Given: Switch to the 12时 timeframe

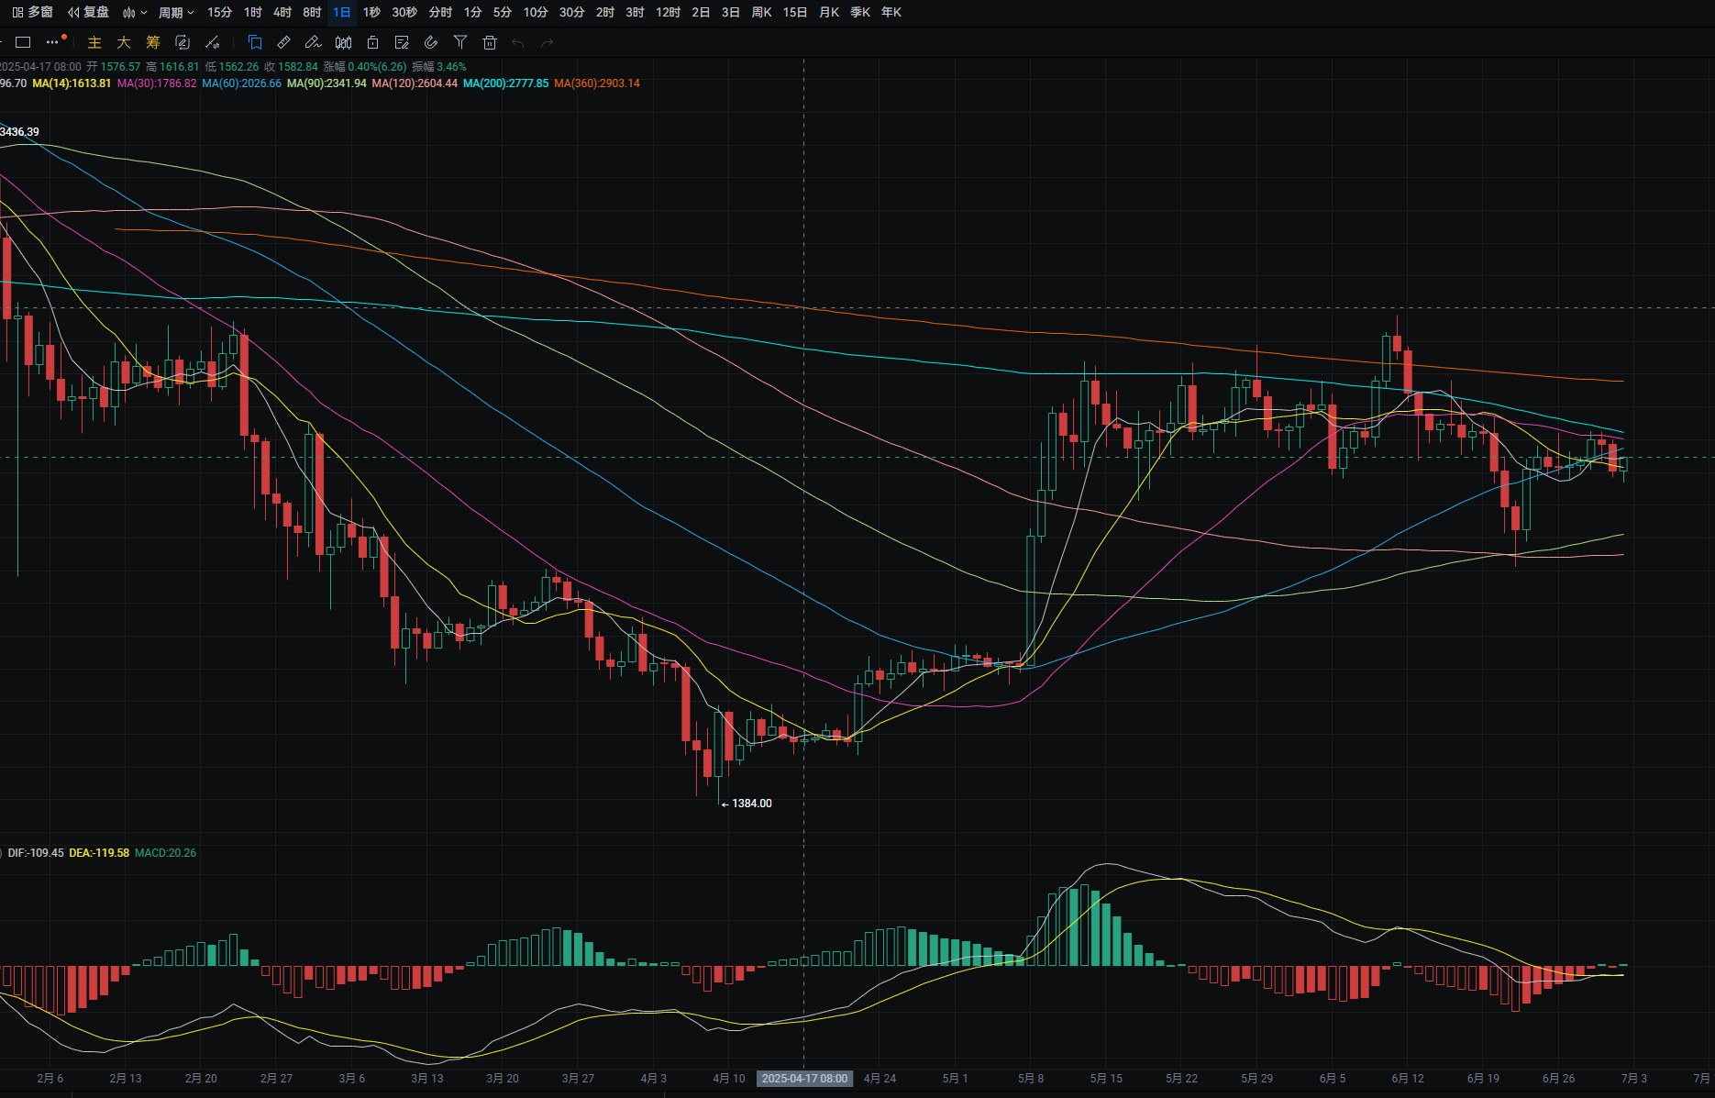Looking at the screenshot, I should click(x=668, y=12).
